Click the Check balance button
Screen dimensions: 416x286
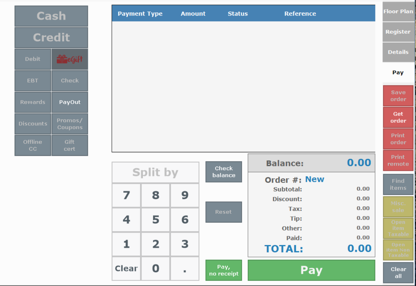[x=224, y=172]
